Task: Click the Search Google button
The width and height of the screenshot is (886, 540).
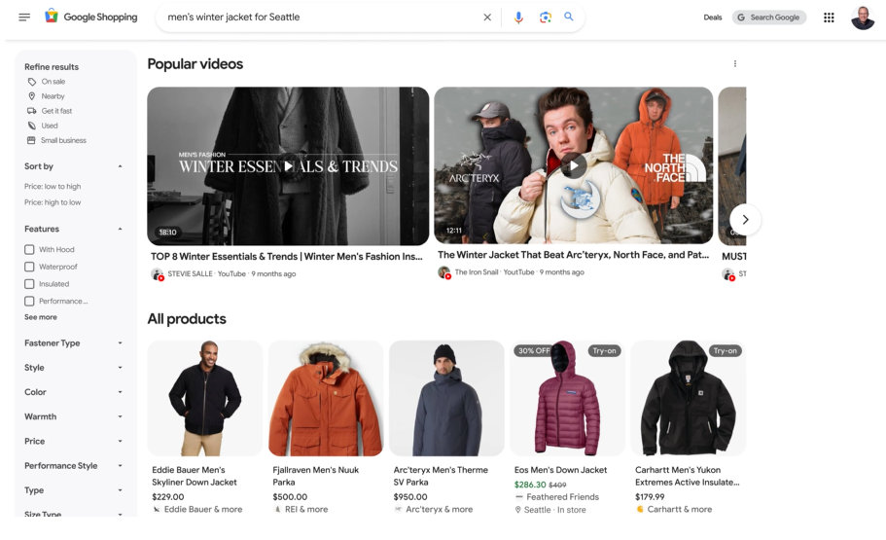Action: [769, 18]
